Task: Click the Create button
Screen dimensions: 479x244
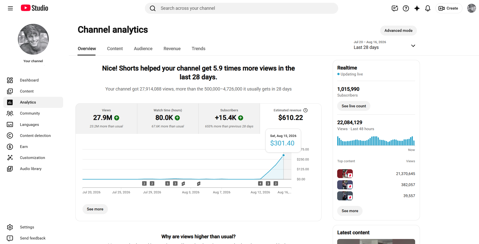Action: (449, 8)
